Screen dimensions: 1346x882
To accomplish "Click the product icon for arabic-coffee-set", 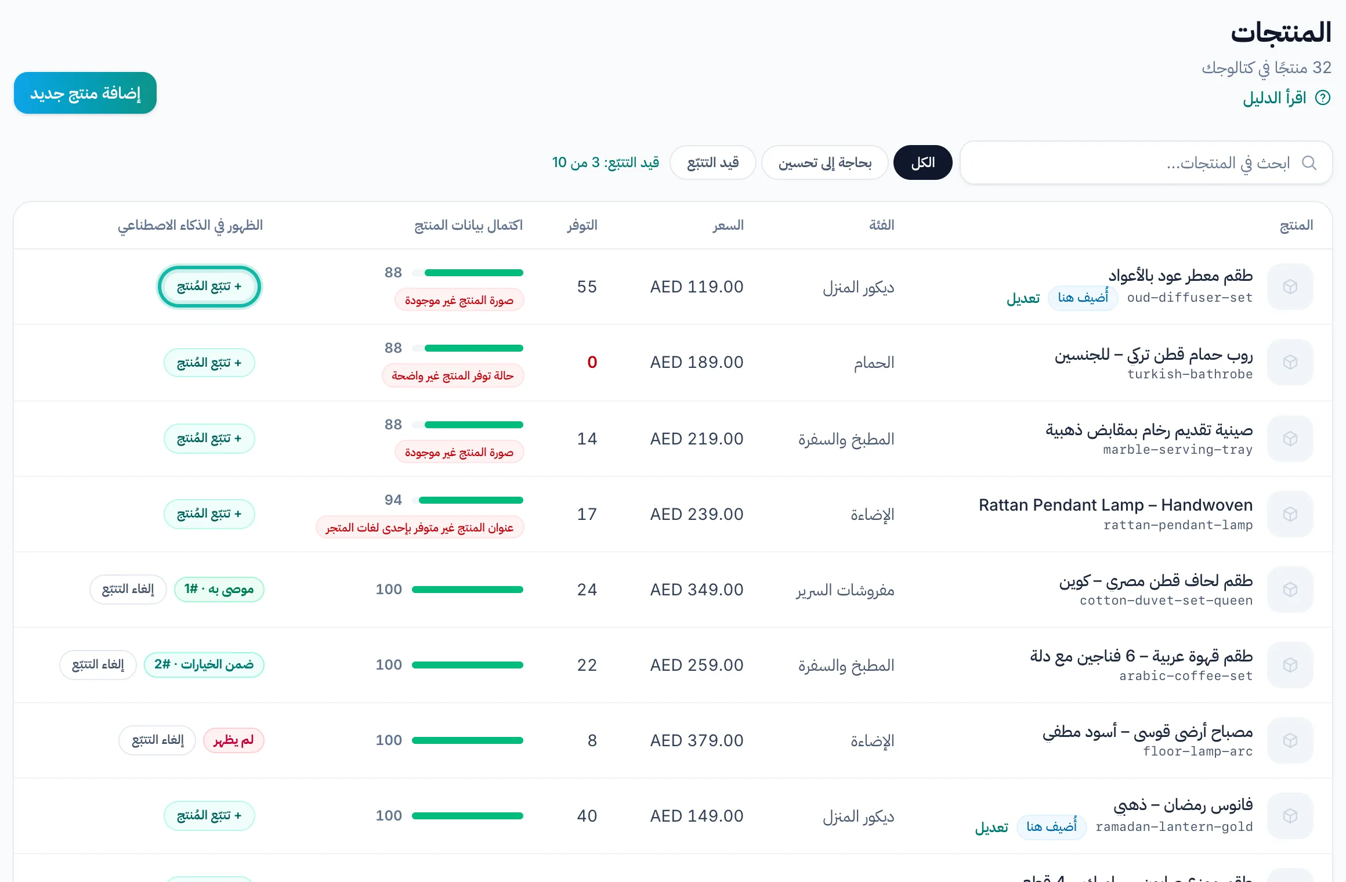I will pos(1290,665).
